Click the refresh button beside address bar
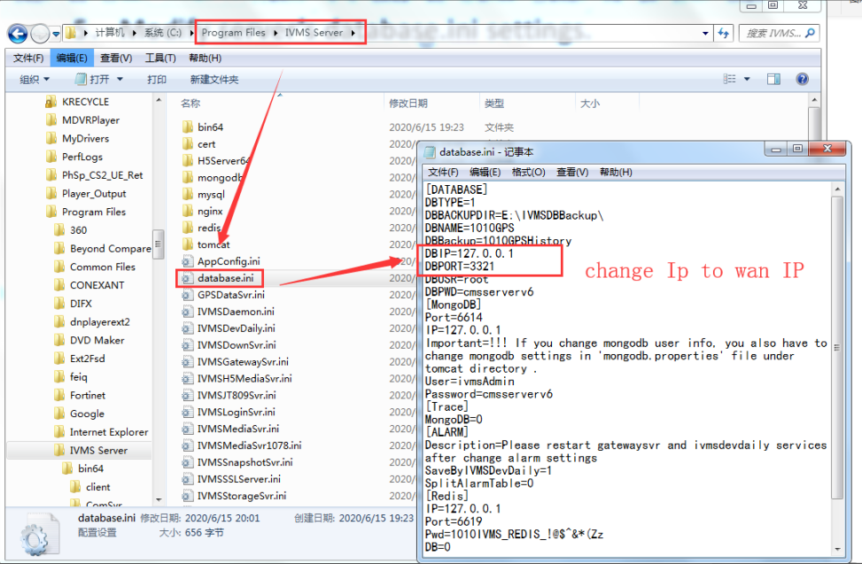Screen dimensions: 862x564 [724, 34]
